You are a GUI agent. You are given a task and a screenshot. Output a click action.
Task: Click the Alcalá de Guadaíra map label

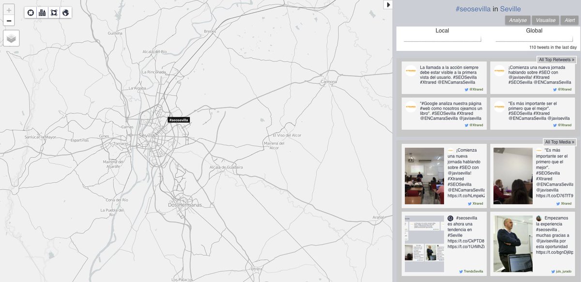226,167
